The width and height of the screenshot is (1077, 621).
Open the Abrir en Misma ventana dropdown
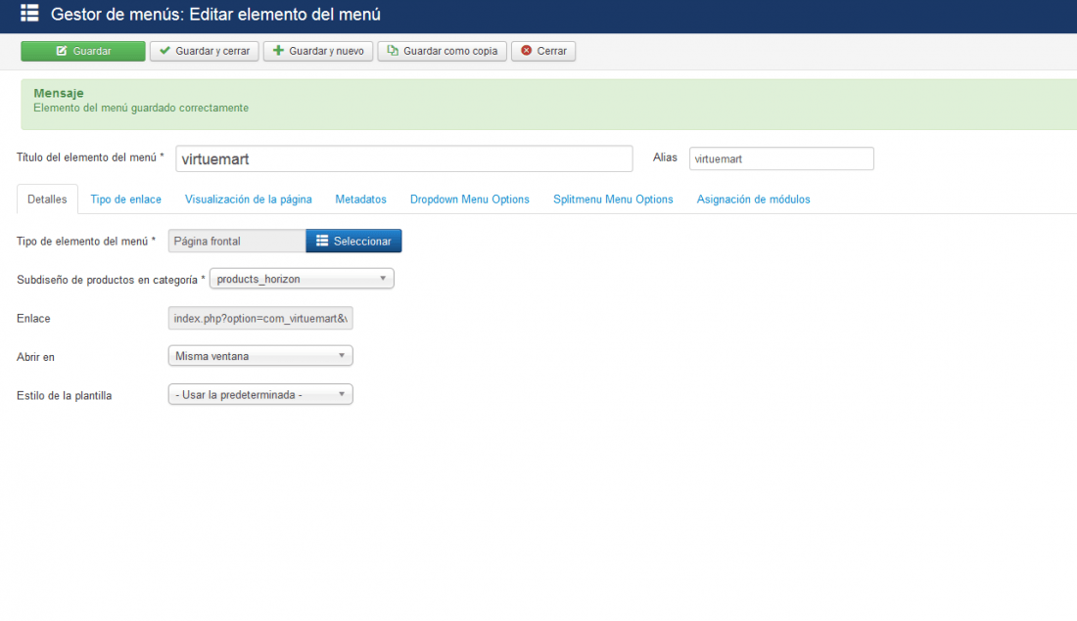[x=260, y=356]
